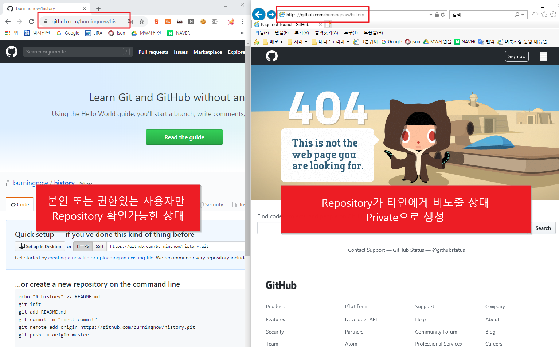Open the 그룹웨어 favorite in Internet Explorer
The width and height of the screenshot is (559, 347).
365,41
